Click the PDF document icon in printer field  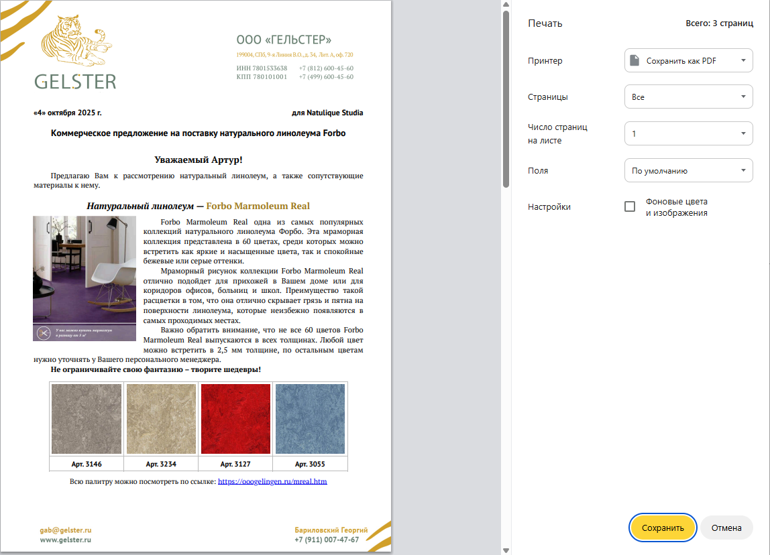pos(635,60)
